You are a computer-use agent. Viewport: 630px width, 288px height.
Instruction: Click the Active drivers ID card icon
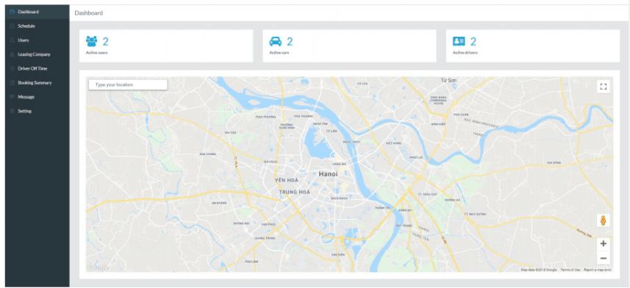point(459,41)
